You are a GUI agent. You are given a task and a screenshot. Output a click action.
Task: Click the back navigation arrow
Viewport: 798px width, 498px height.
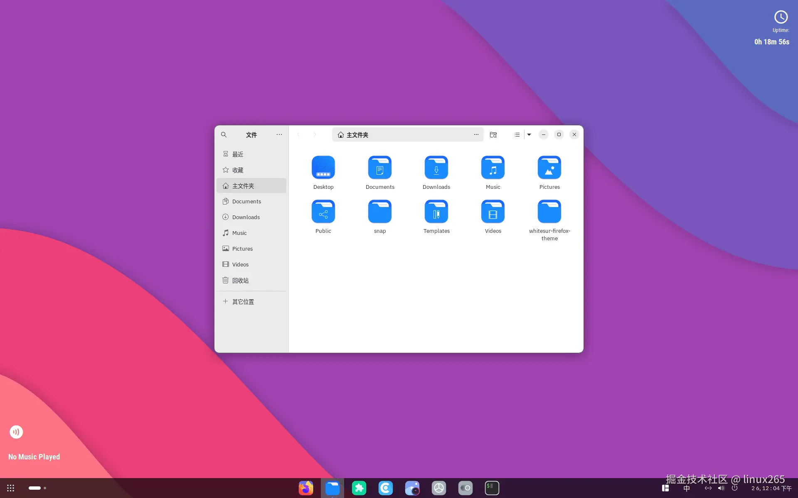click(298, 134)
